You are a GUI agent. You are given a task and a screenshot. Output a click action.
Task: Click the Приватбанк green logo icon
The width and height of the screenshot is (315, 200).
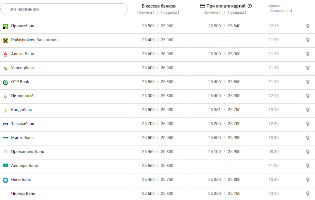(5, 26)
